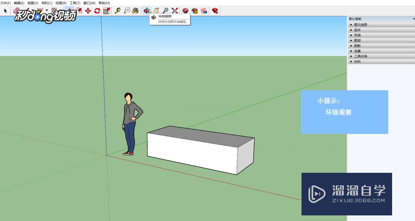Screen dimensions: 415x221
Task: Send model to LayOut
Action: [x=204, y=11]
